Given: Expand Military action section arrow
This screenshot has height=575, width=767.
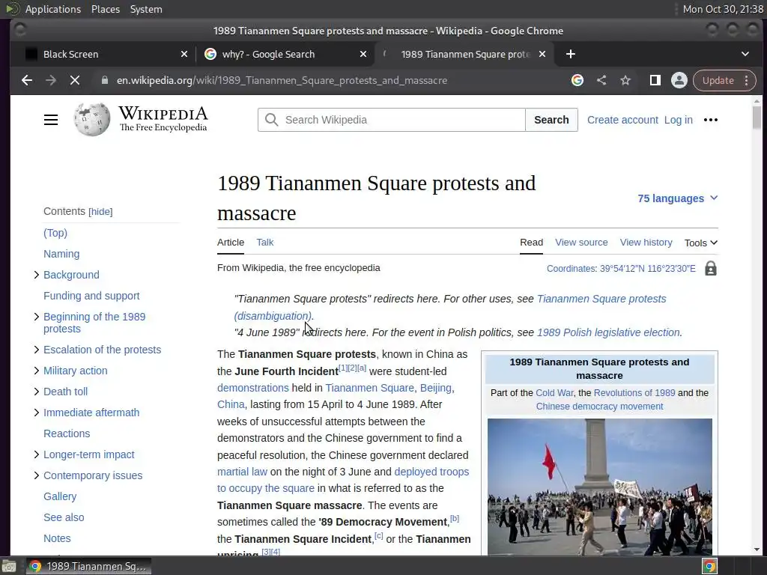Looking at the screenshot, I should click(x=36, y=371).
